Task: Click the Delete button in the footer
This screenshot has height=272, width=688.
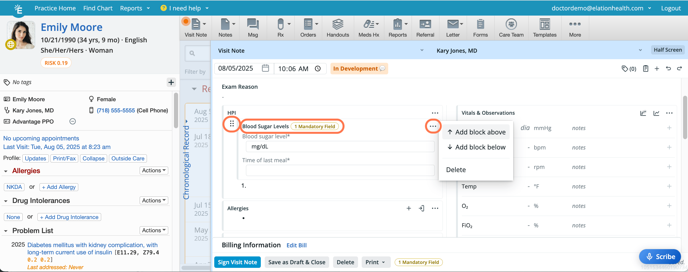Action: 345,262
